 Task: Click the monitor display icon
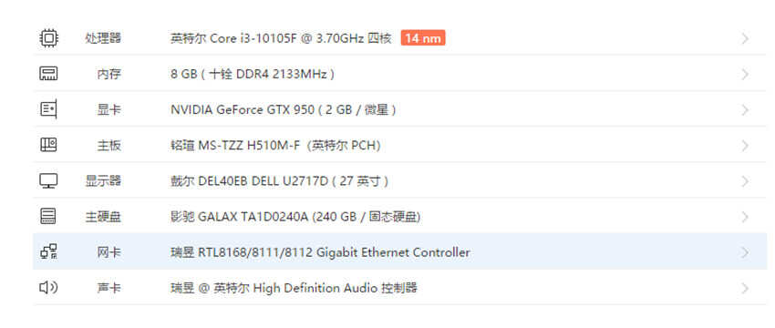click(x=48, y=180)
